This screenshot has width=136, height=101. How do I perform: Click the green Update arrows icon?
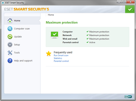click(10, 37)
